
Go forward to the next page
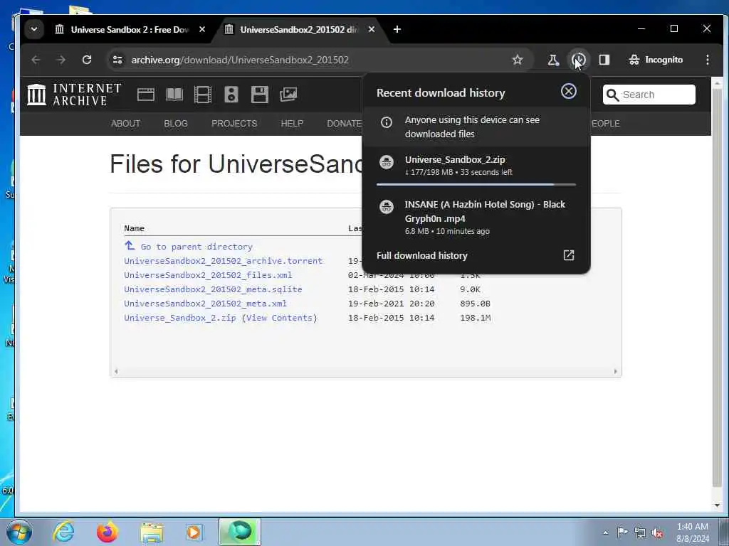coord(61,60)
